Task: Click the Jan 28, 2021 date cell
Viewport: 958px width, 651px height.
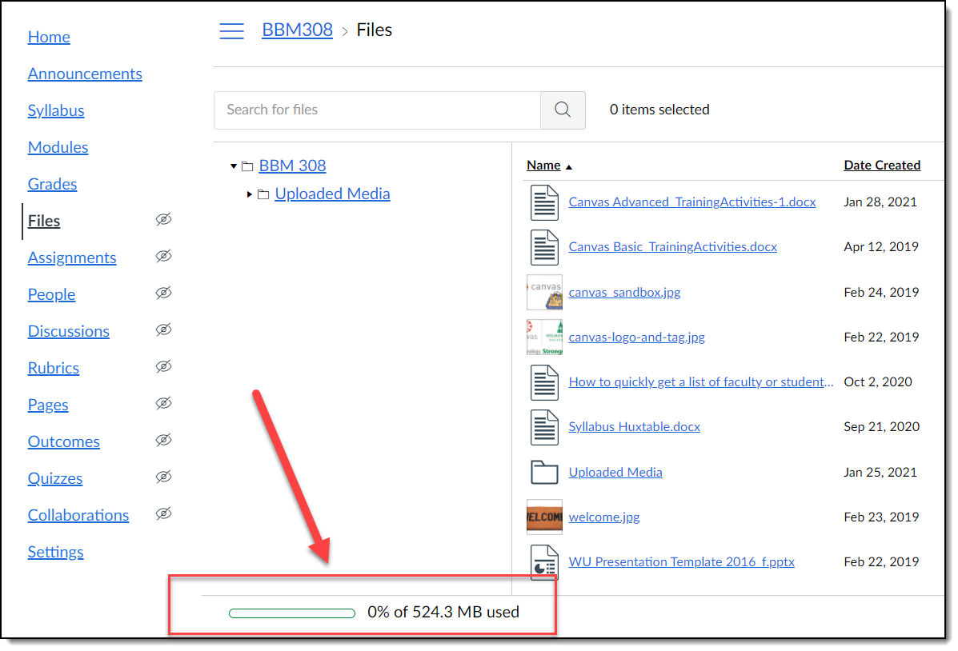Action: (x=880, y=202)
